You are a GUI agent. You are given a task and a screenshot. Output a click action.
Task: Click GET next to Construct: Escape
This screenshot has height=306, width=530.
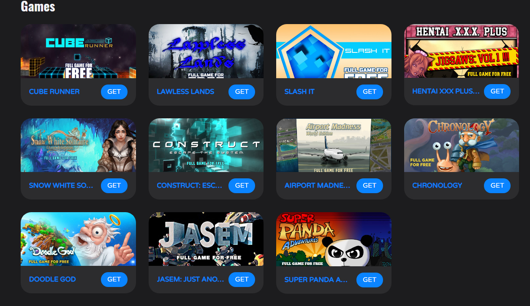(x=242, y=186)
